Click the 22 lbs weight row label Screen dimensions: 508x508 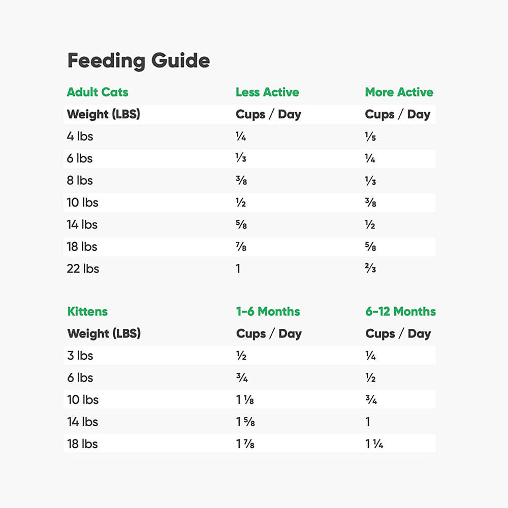(83, 269)
